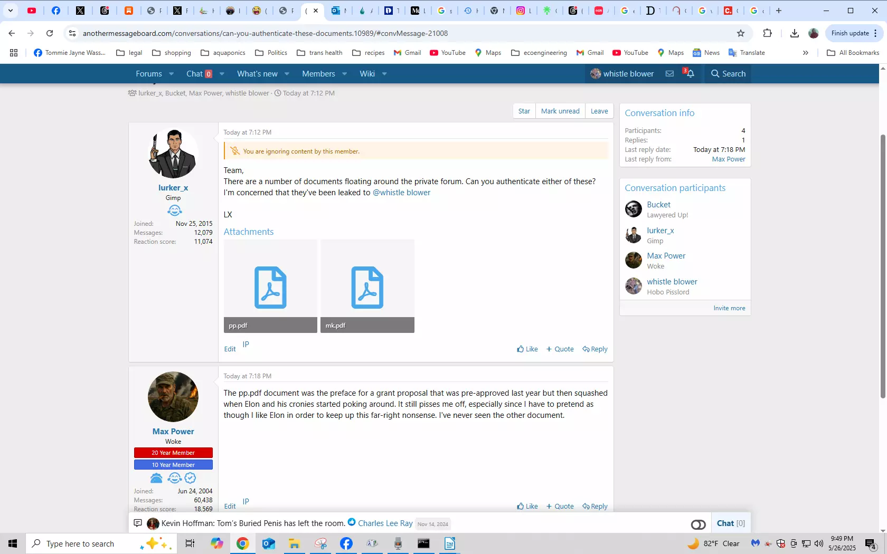View IP of Max Power's message
The height and width of the screenshot is (554, 887).
pos(246,502)
